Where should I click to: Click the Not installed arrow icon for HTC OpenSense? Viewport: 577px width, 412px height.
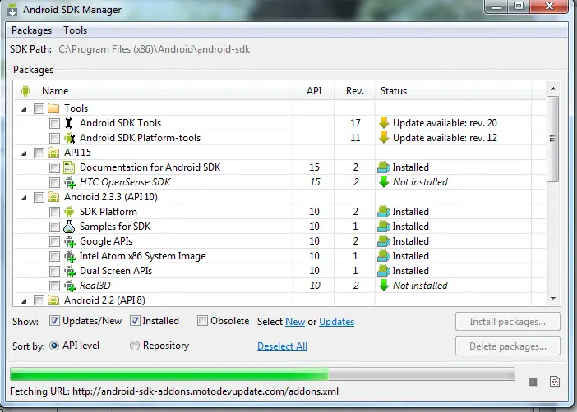point(384,182)
